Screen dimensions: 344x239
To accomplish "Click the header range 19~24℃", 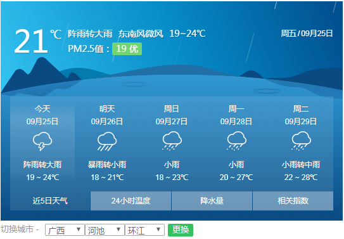I will 188,34.
